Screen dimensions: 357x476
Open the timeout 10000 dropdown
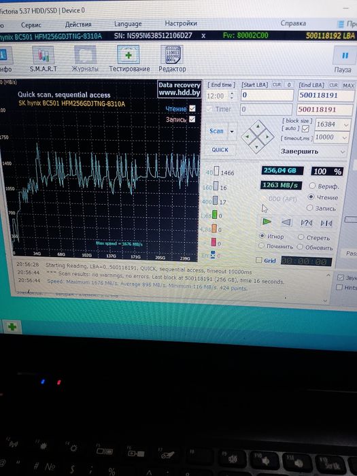coord(345,138)
